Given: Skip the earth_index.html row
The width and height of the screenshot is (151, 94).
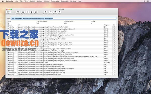Looking at the screenshot, I should [x=114, y=55].
